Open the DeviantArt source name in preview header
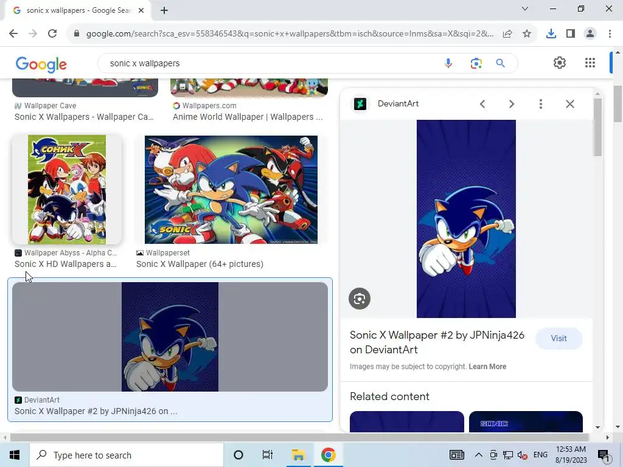This screenshot has height=467, width=623. click(398, 103)
